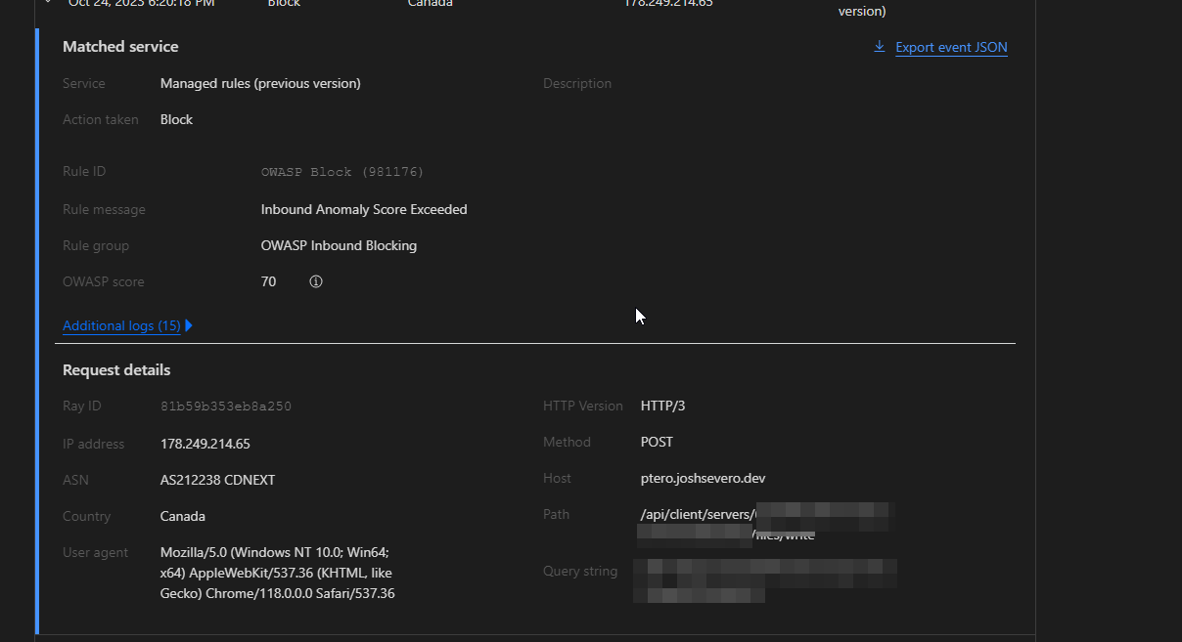The image size is (1182, 642).
Task: Click the Inbound Anomaly Score Exceeded message
Action: pos(363,209)
